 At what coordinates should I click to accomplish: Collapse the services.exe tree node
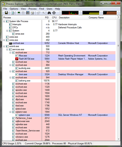click(7, 49)
